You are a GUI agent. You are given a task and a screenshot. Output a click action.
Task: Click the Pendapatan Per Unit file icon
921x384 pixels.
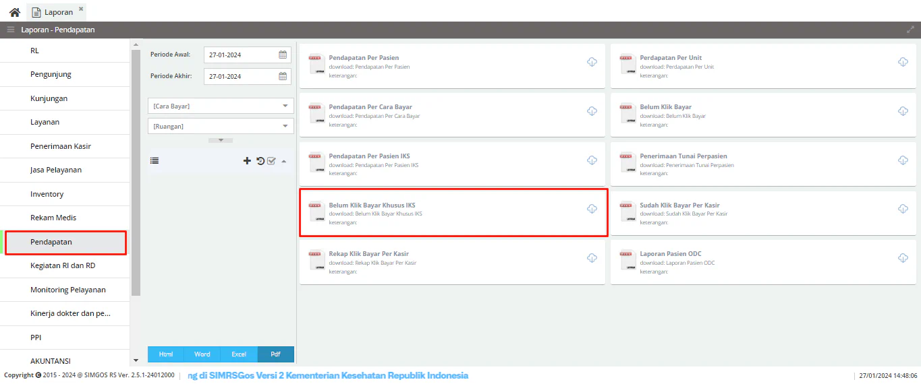627,64
